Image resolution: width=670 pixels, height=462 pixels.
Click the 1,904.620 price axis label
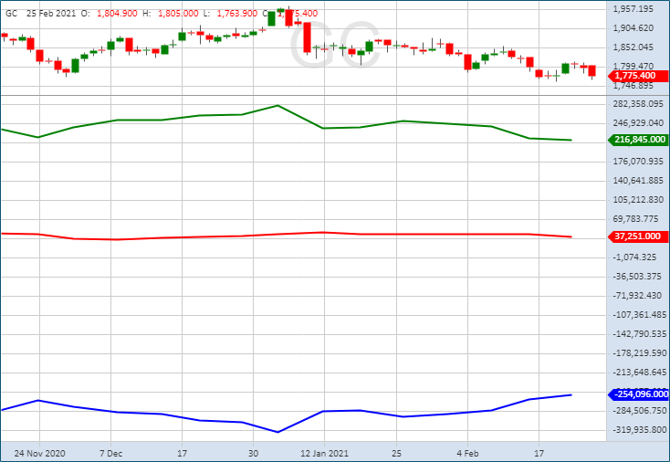pos(633,28)
